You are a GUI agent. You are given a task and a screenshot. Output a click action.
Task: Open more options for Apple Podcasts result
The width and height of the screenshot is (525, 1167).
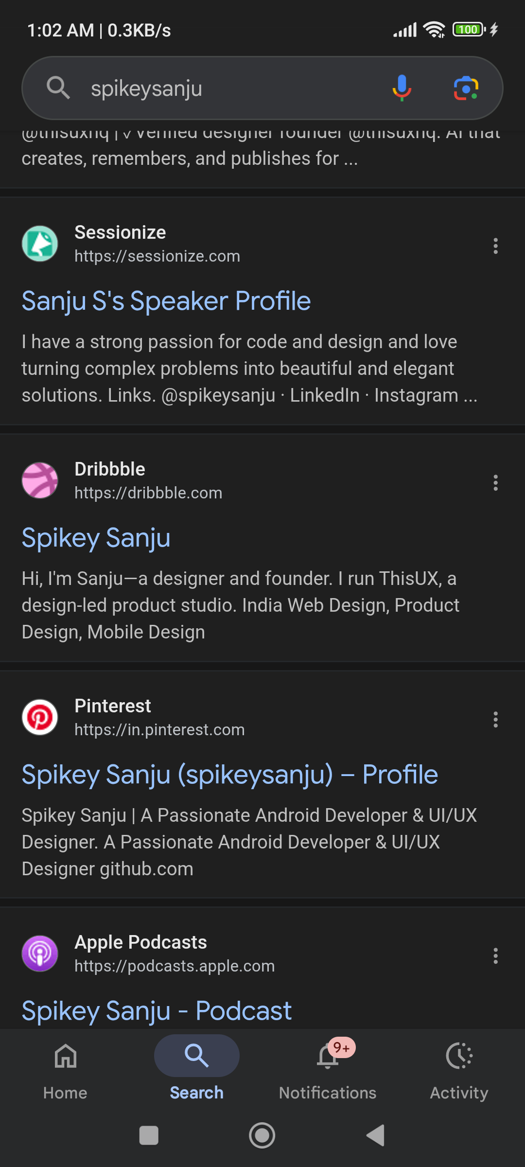pos(495,956)
